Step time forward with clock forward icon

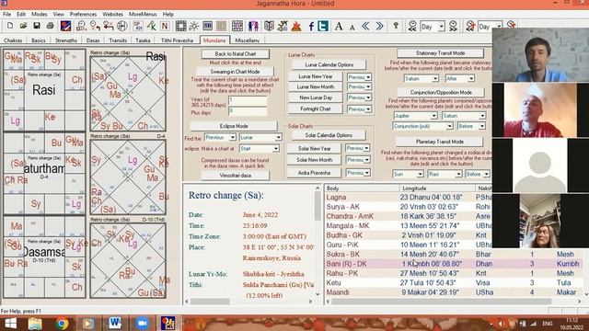pyautogui.click(x=454, y=26)
